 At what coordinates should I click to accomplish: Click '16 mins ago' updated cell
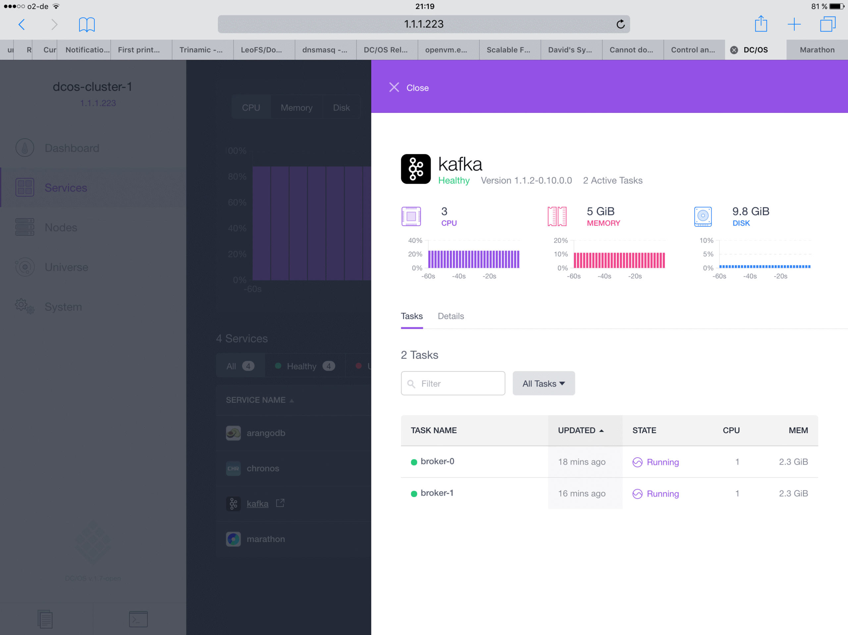click(582, 493)
